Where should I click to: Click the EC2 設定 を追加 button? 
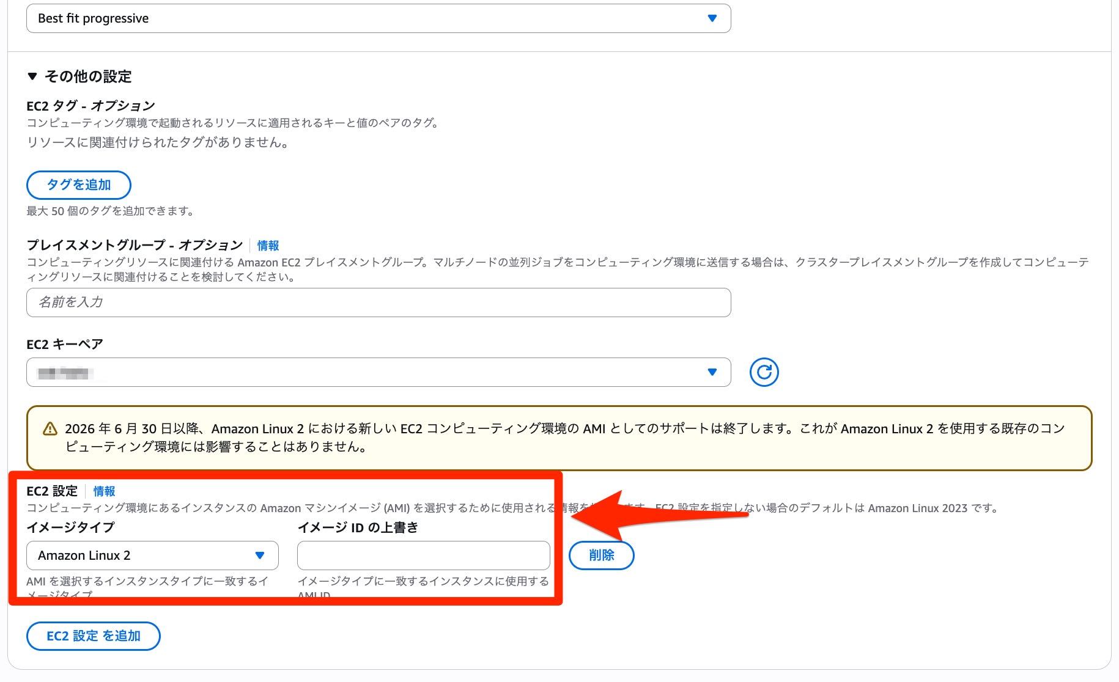pos(93,636)
